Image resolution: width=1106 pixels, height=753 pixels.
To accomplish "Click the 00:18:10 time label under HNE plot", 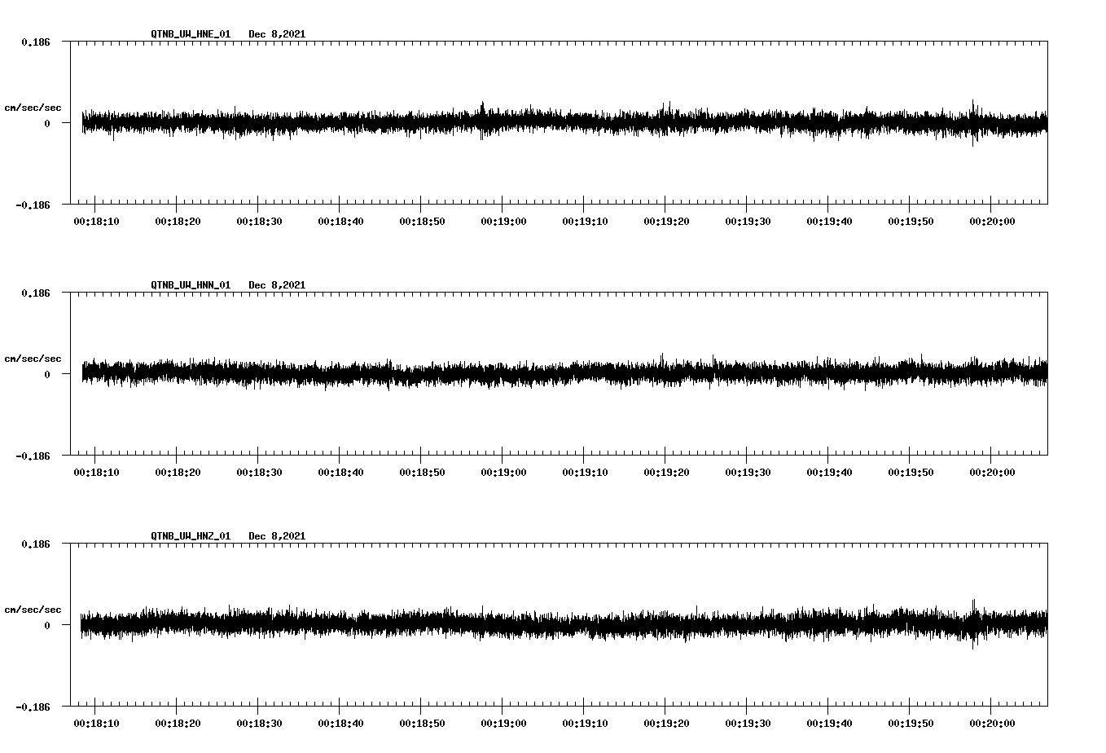I will (x=96, y=222).
